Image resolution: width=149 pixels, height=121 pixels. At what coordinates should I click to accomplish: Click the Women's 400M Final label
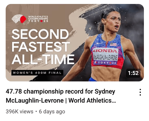tap(37, 73)
